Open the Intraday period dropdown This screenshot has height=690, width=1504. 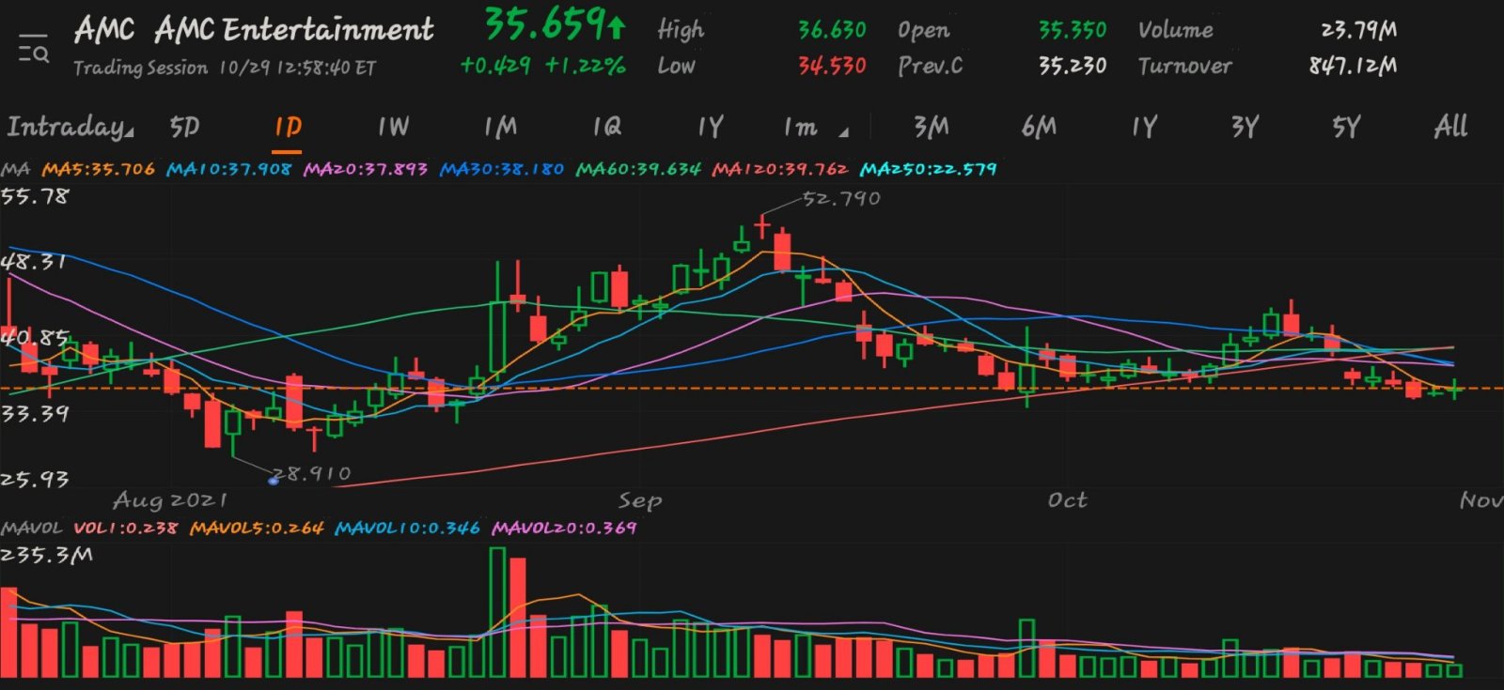coord(70,126)
